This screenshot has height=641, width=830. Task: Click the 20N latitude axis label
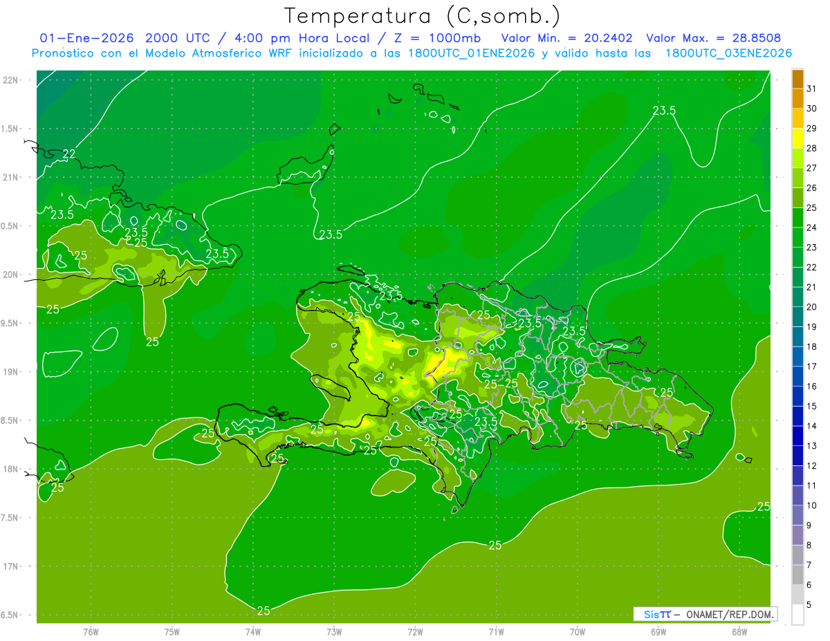(x=11, y=275)
